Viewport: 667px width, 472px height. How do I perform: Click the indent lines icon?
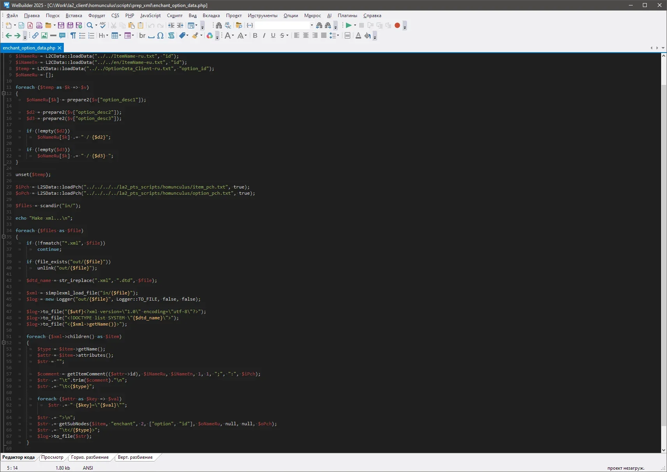click(171, 25)
